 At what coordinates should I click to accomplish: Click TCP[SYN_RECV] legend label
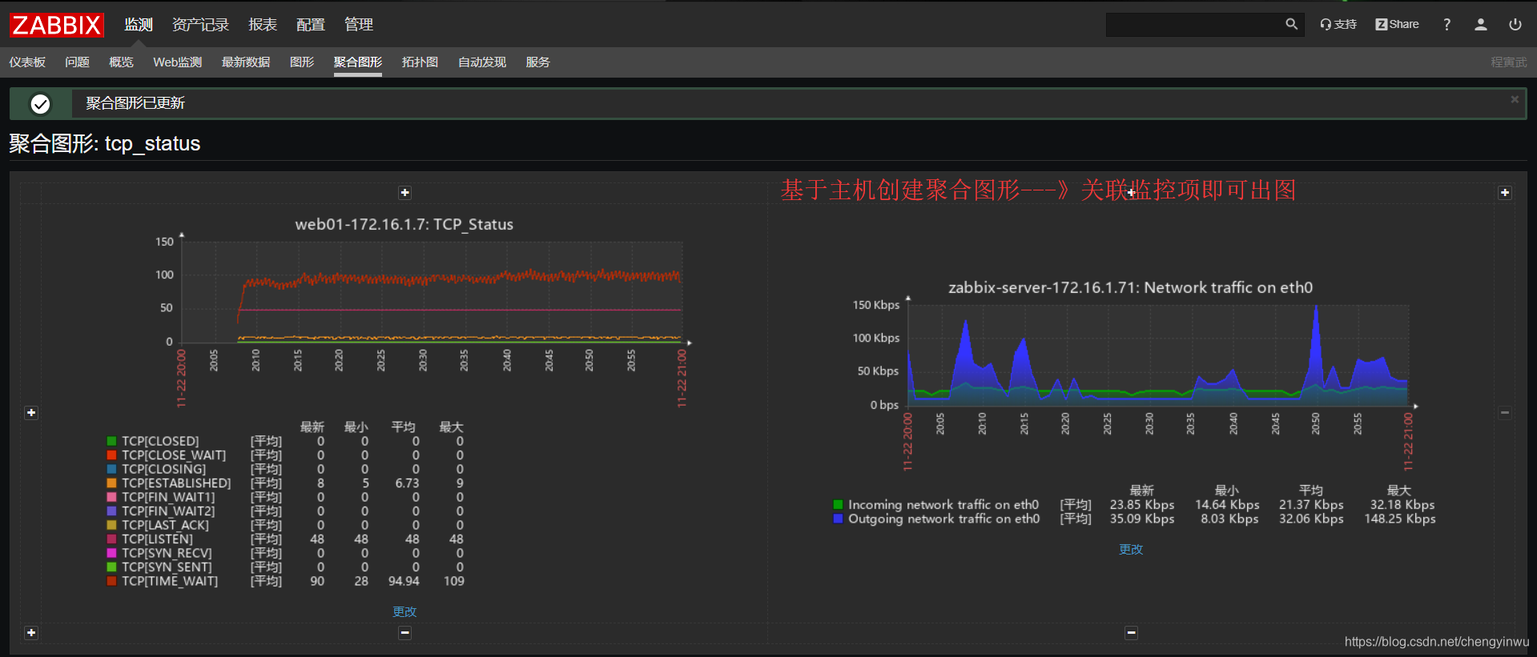pos(167,553)
